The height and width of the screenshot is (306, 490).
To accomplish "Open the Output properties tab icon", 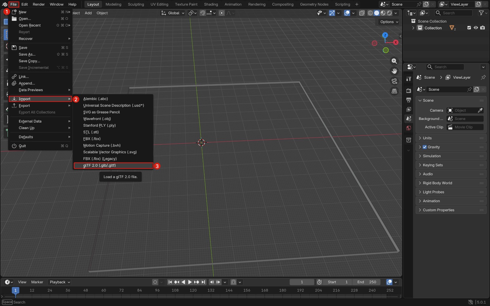I will coord(409,100).
